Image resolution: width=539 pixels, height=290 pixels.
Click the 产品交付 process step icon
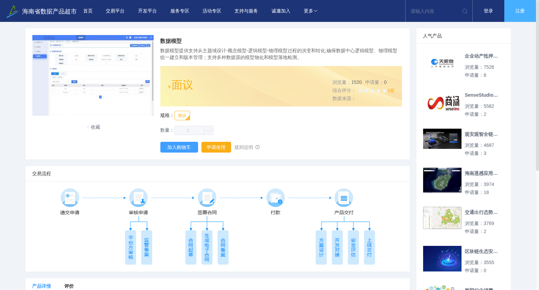[x=344, y=198]
